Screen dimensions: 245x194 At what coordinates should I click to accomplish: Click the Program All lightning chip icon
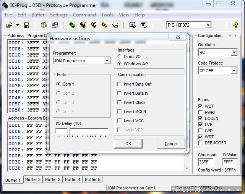[x=83, y=25]
